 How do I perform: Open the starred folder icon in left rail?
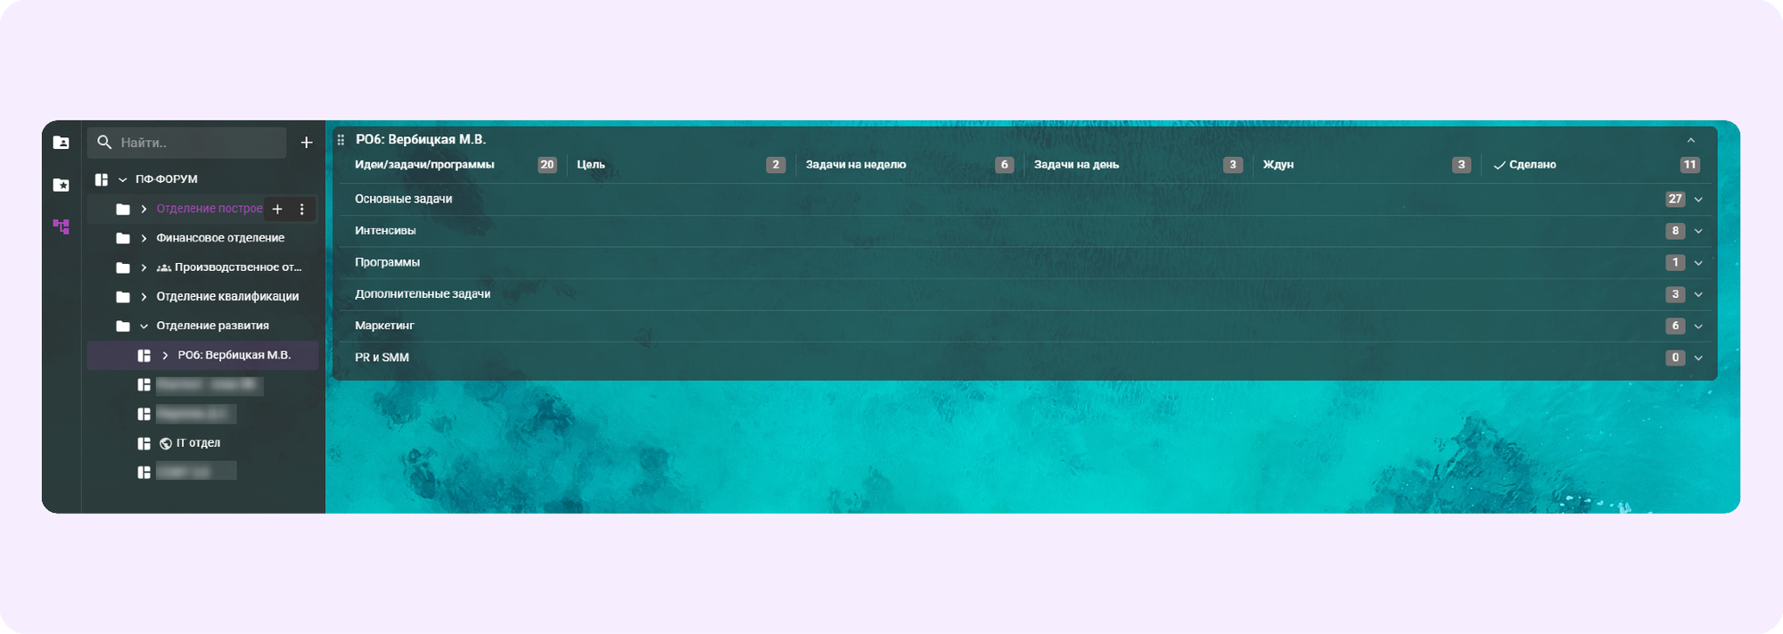point(61,185)
